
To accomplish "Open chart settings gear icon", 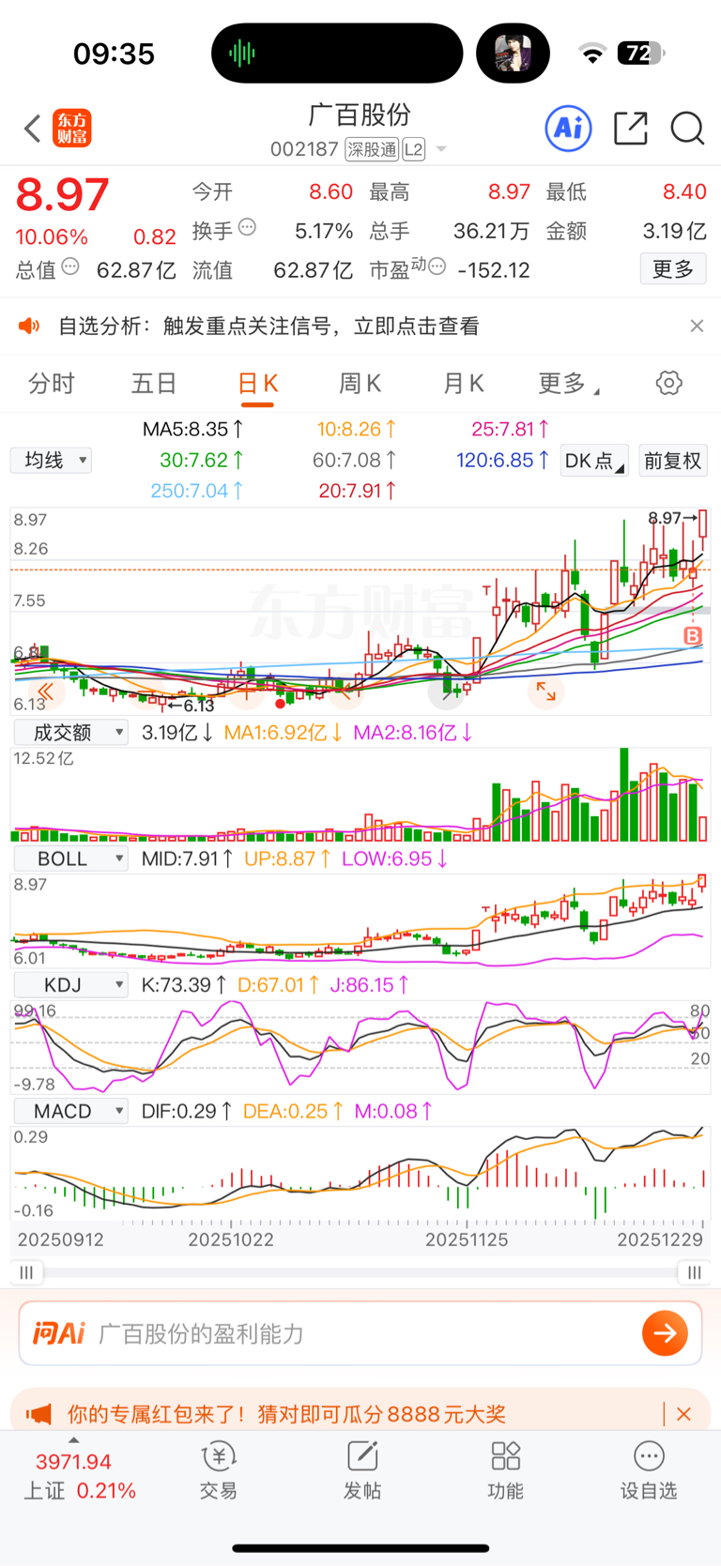I will [x=668, y=383].
